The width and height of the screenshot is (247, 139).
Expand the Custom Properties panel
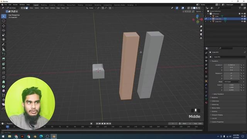217,122
